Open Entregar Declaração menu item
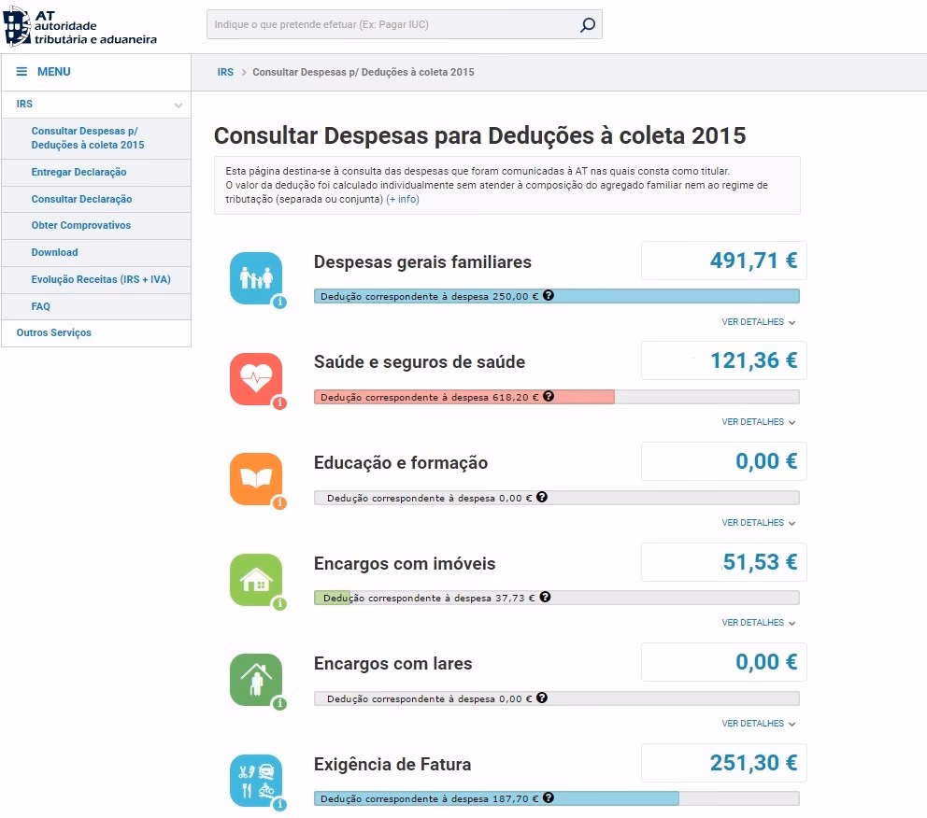Image resolution: width=927 pixels, height=818 pixels. [78, 172]
